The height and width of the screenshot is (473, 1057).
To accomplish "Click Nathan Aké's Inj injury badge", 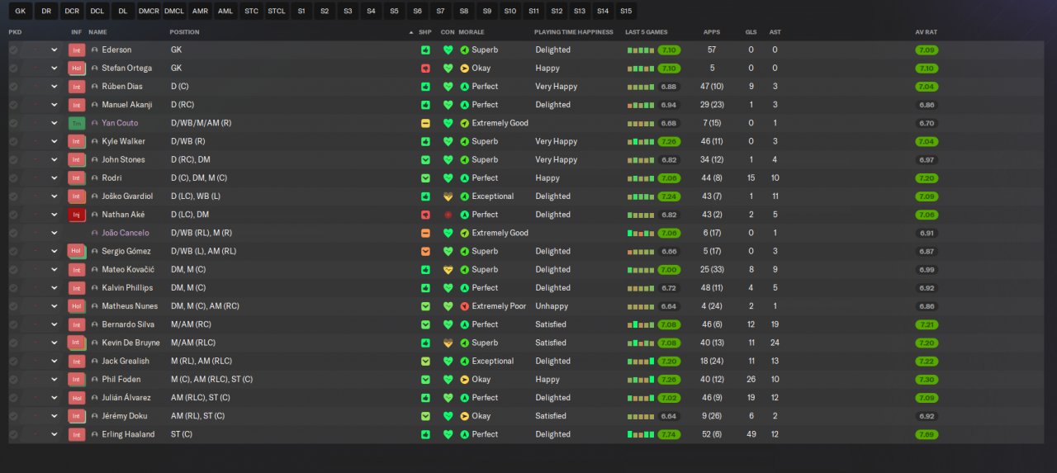I will 77,215.
